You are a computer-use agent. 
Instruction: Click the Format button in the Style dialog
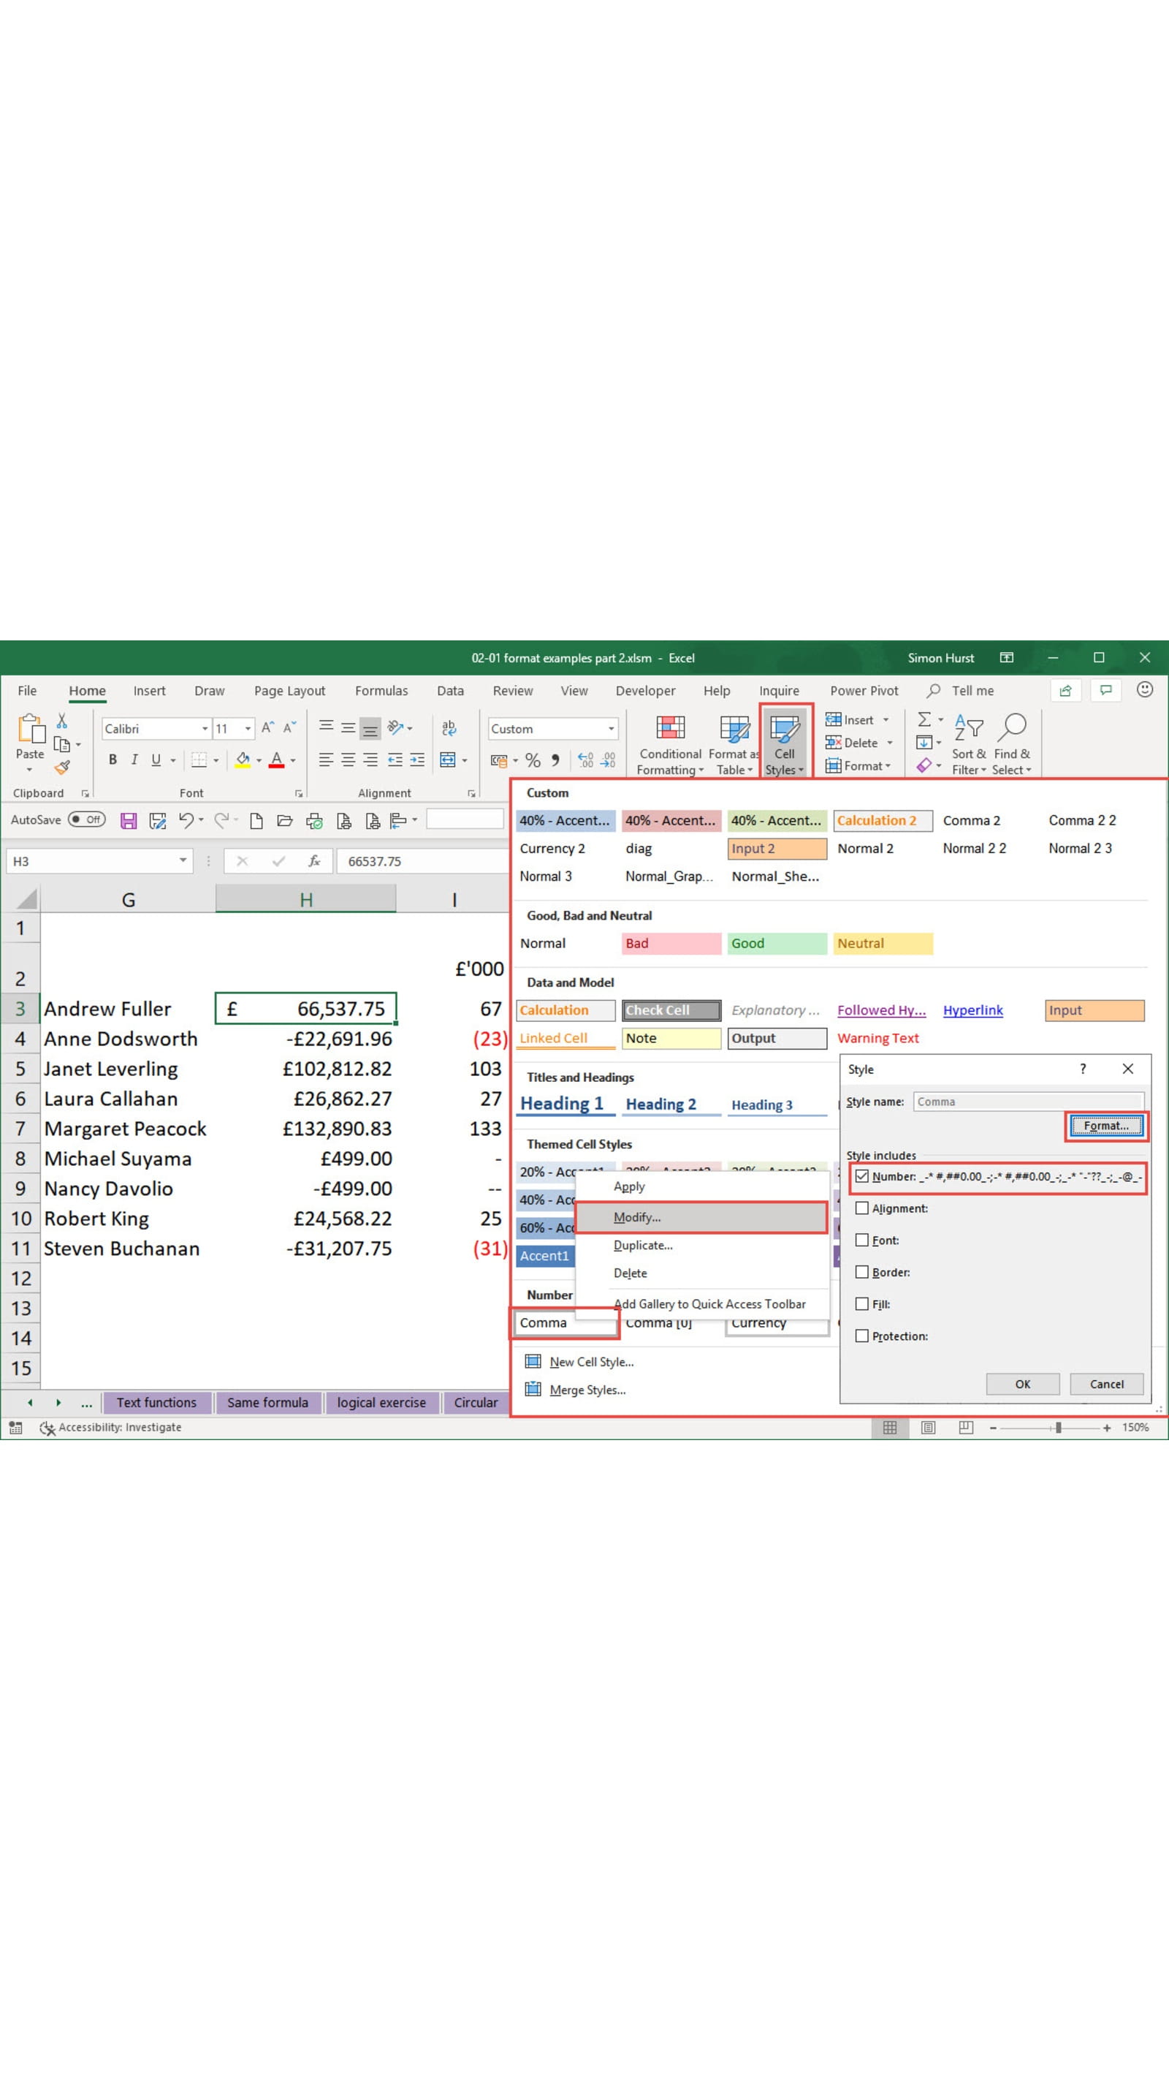coord(1105,1125)
